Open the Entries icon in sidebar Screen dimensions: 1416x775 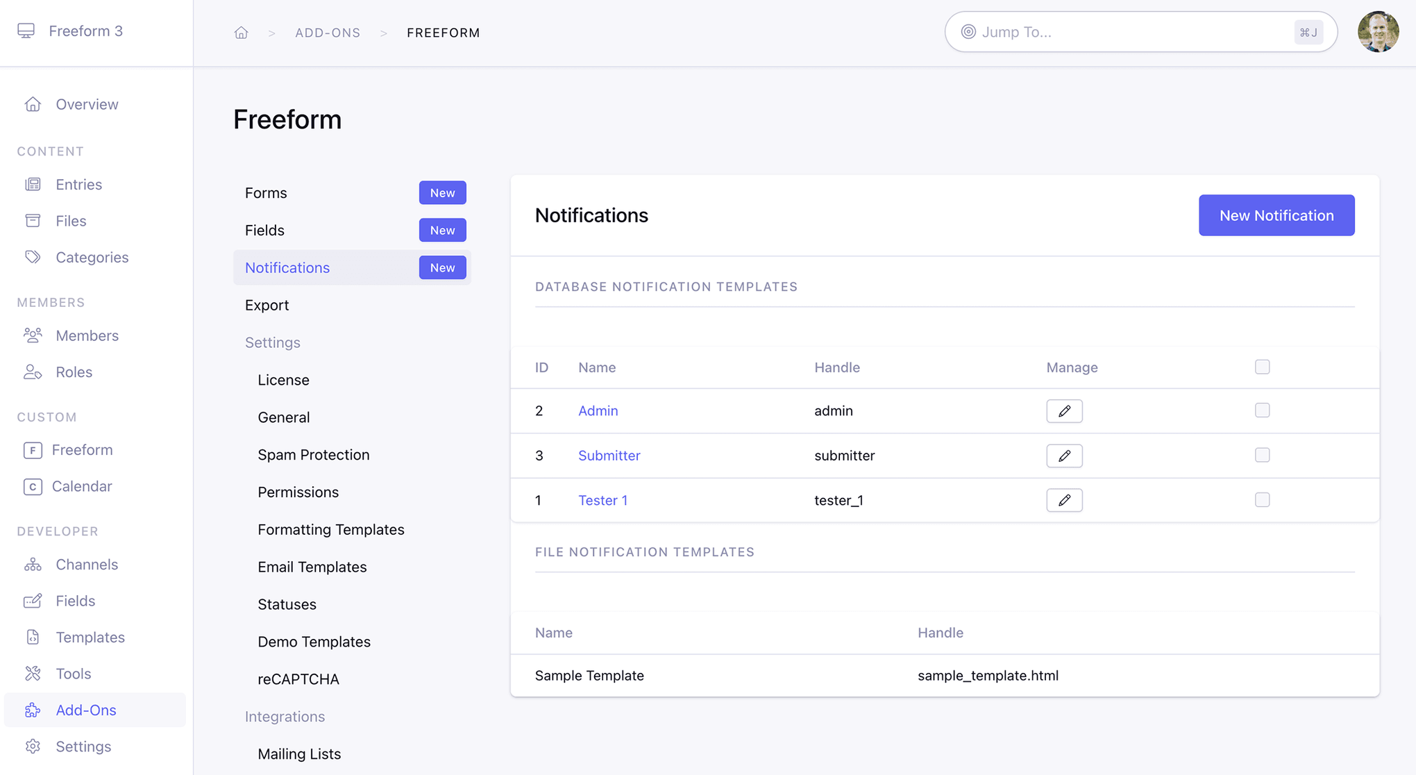point(33,184)
